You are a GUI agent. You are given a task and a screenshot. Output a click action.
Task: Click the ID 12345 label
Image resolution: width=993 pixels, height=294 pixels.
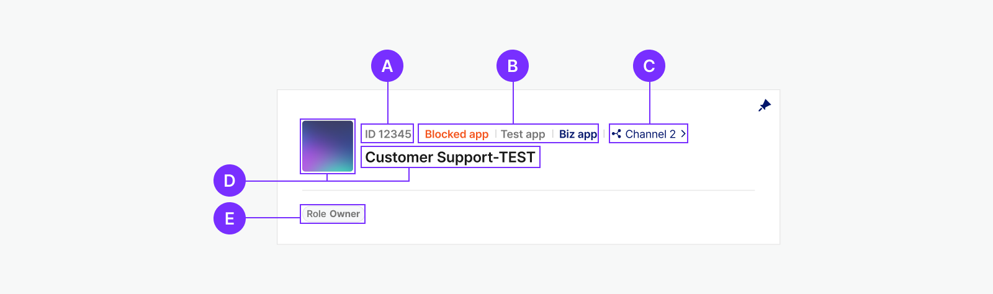point(388,134)
